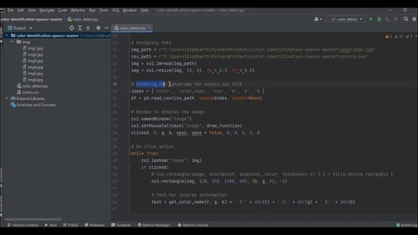Click on 'while True:' code line

pyautogui.click(x=145, y=153)
